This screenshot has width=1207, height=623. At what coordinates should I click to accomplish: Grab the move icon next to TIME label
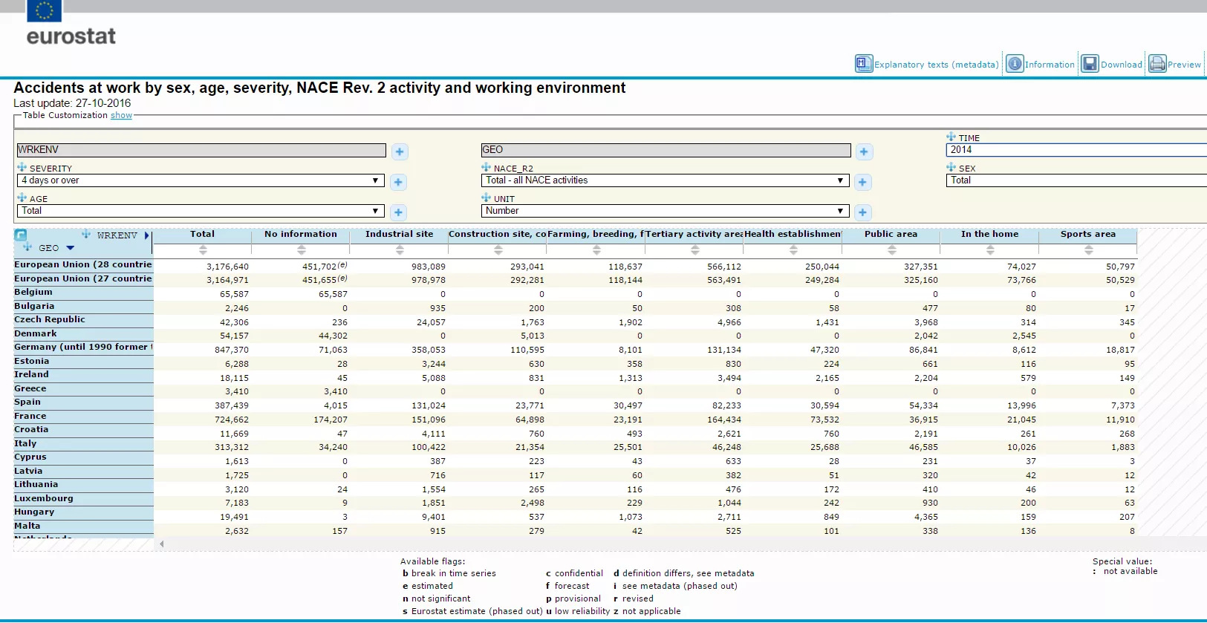point(951,137)
